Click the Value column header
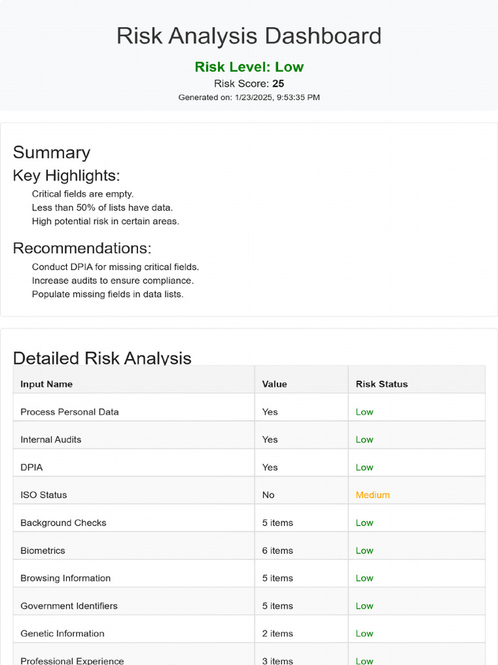The height and width of the screenshot is (665, 498). (x=274, y=384)
